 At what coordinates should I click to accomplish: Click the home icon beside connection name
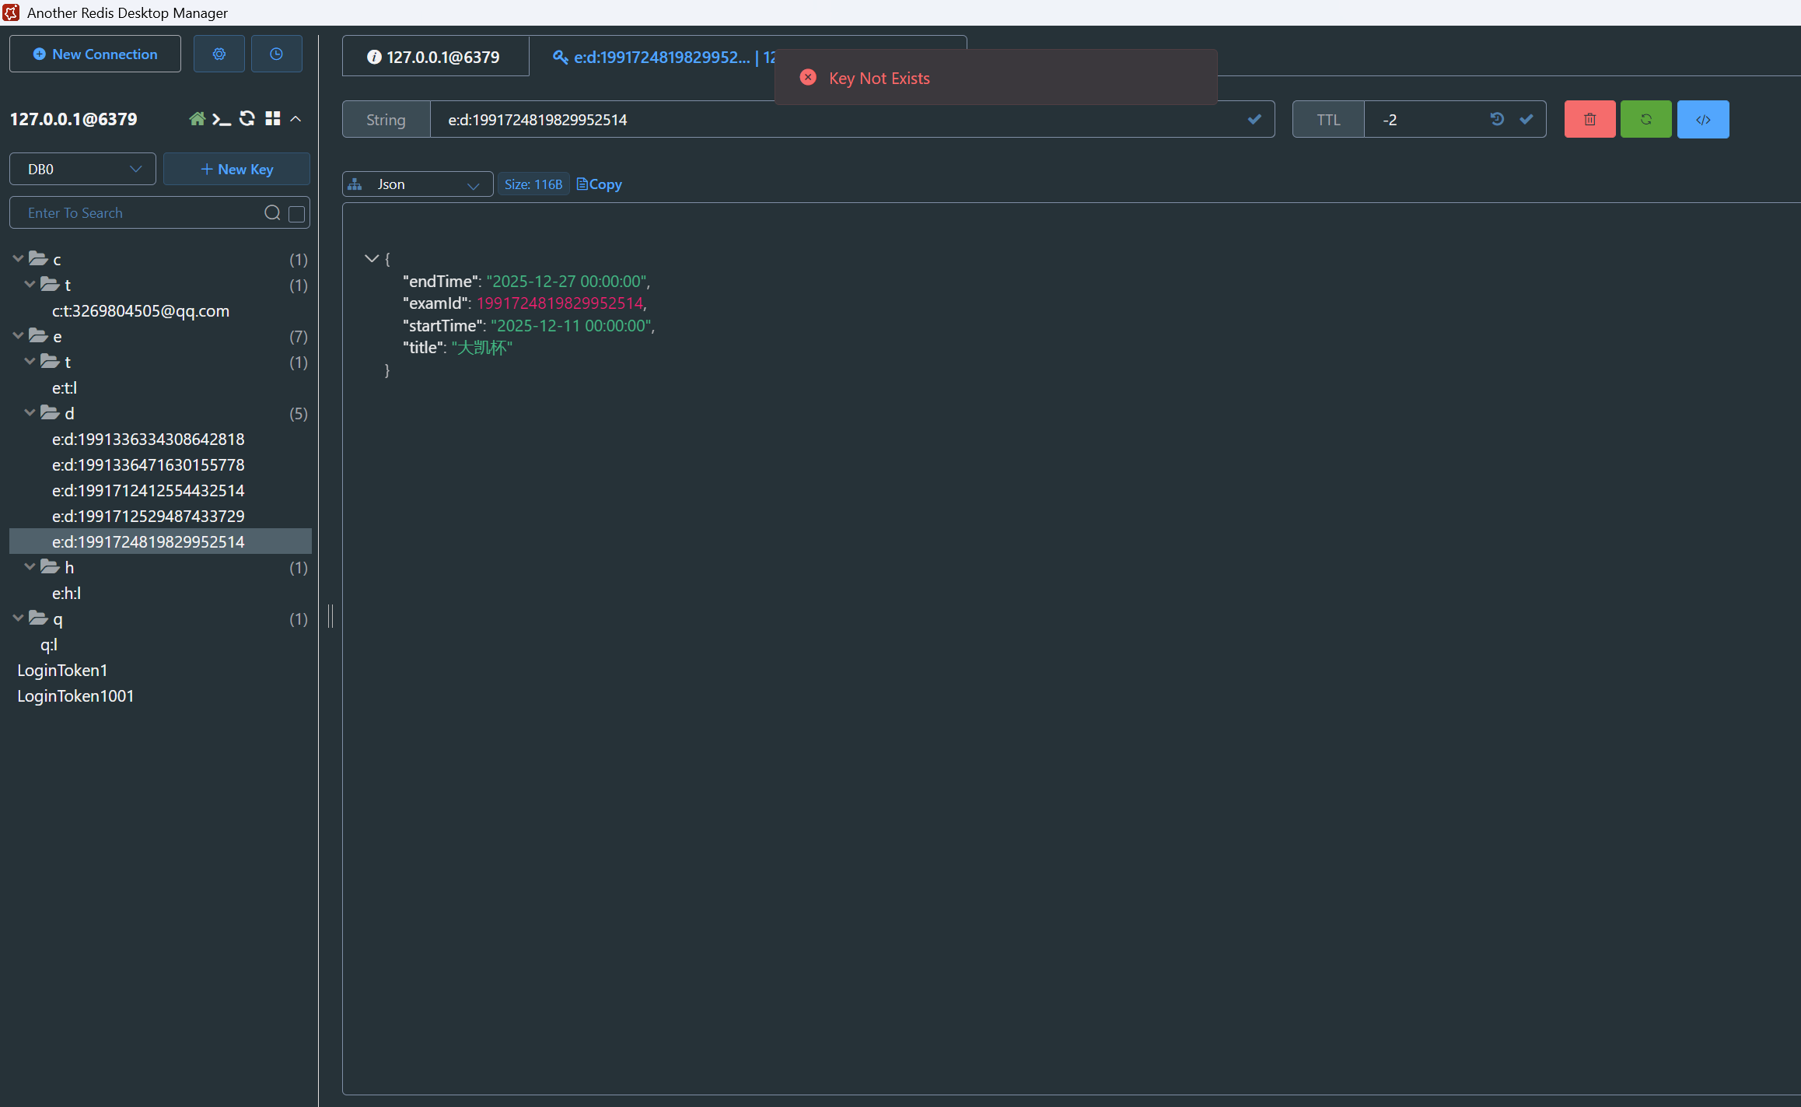pyautogui.click(x=197, y=119)
